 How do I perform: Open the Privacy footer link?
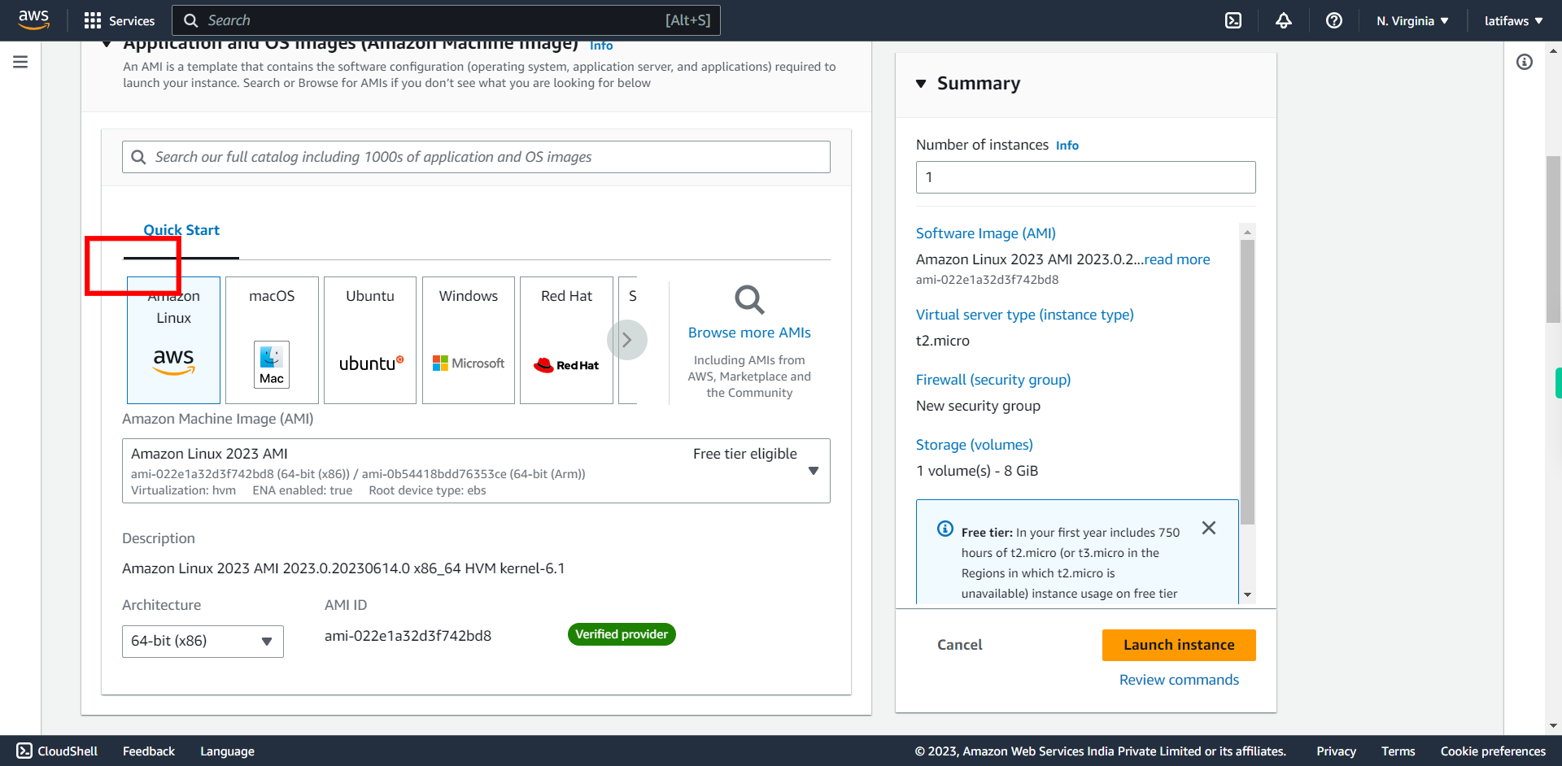1336,751
